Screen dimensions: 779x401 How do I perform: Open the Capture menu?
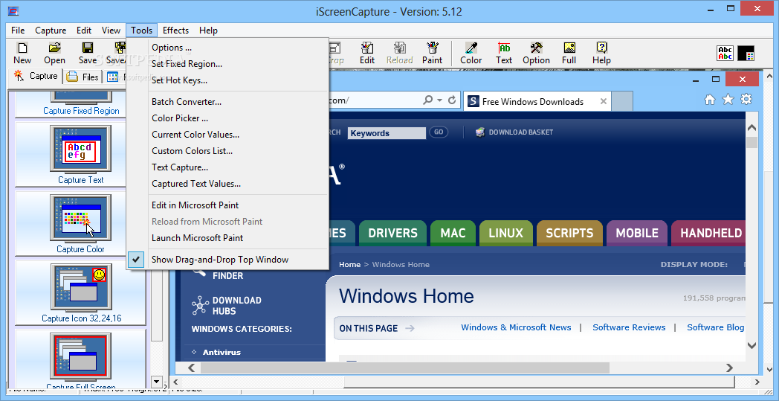pyautogui.click(x=51, y=31)
